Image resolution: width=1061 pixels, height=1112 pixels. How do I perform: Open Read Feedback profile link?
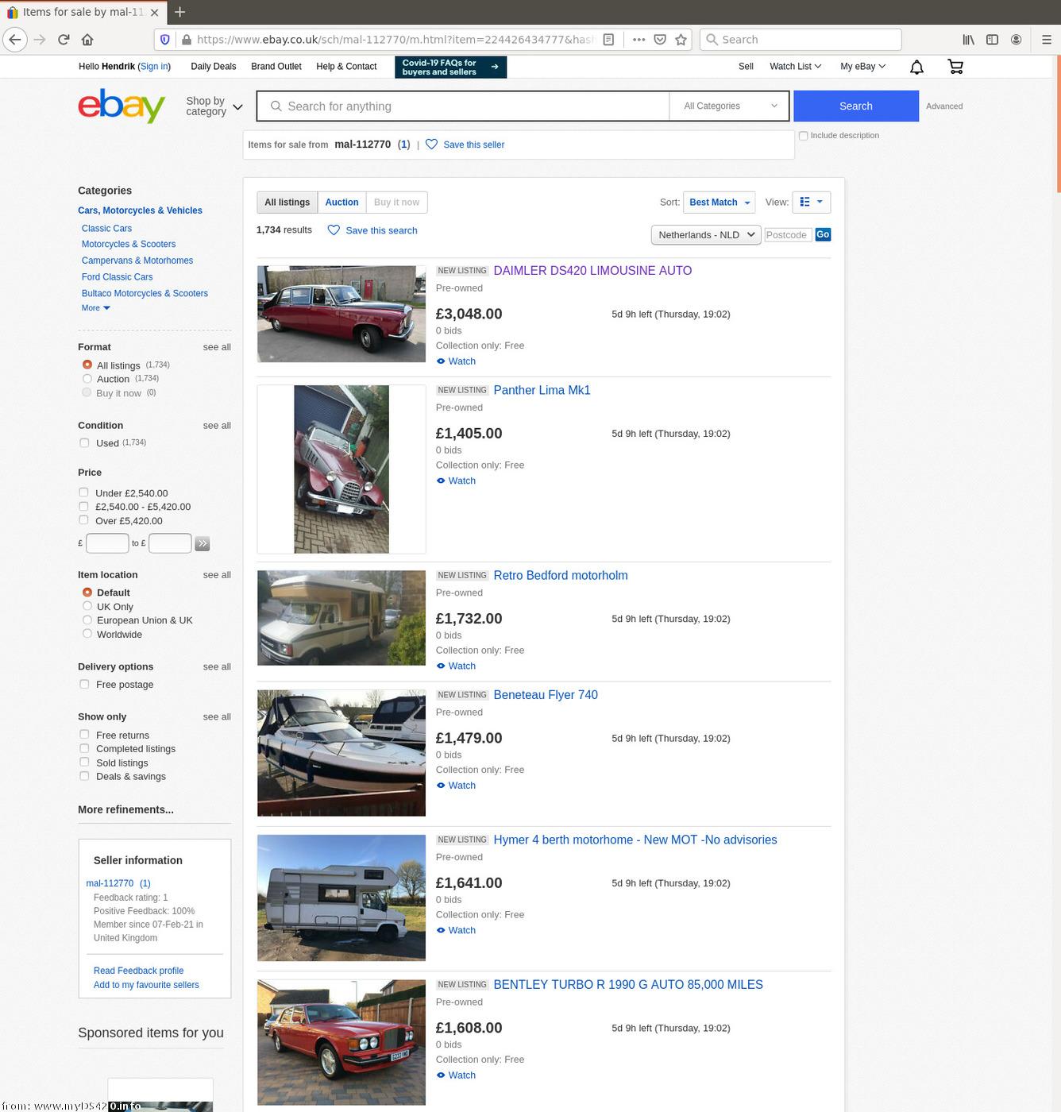138,971
